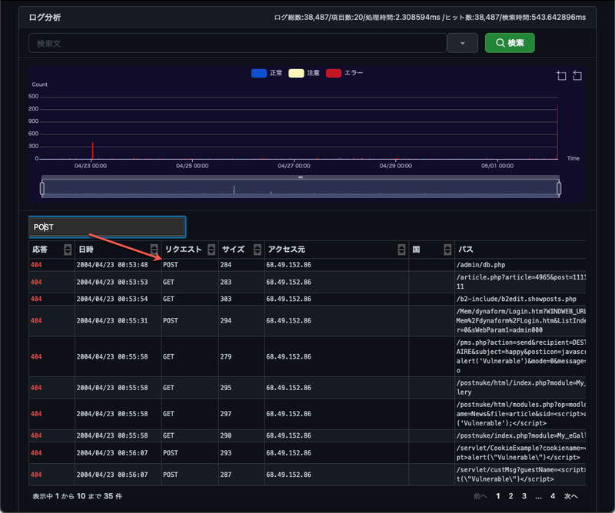Click the chart zoom reset icon
615x513 pixels.
point(578,75)
